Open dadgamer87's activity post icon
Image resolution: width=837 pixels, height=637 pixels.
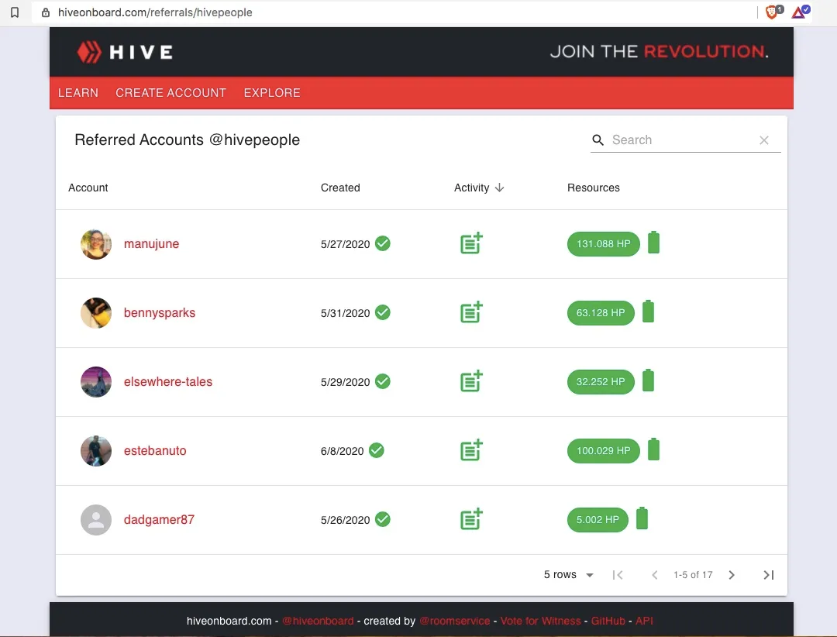(471, 519)
